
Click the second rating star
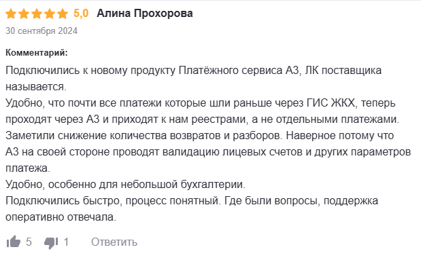point(24,14)
